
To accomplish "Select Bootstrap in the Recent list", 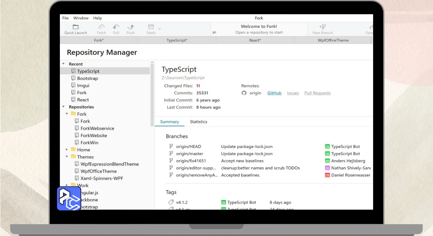I will coord(87,78).
